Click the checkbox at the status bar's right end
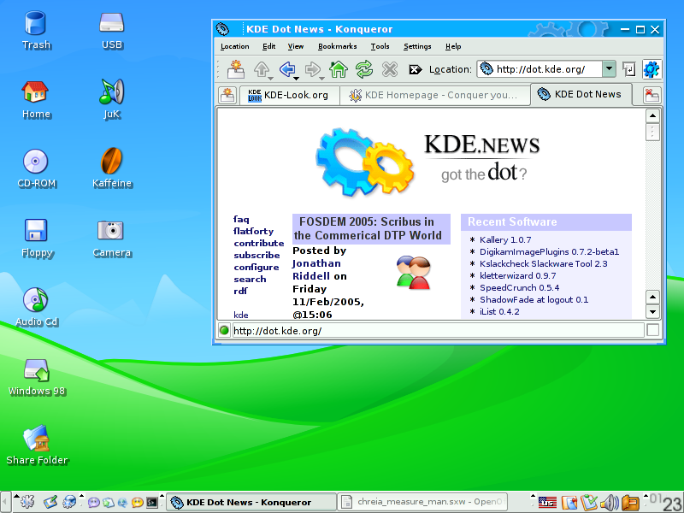This screenshot has height=513, width=684. pyautogui.click(x=652, y=330)
